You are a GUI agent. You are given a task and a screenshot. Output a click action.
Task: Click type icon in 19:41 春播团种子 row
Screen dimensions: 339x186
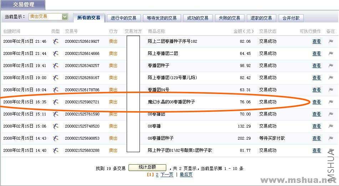(x=55, y=66)
